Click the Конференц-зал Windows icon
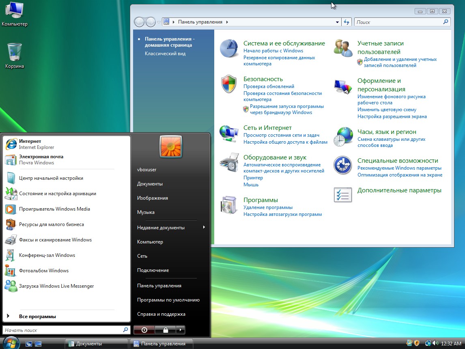Viewport: 465px width, 349px height. coord(11,255)
